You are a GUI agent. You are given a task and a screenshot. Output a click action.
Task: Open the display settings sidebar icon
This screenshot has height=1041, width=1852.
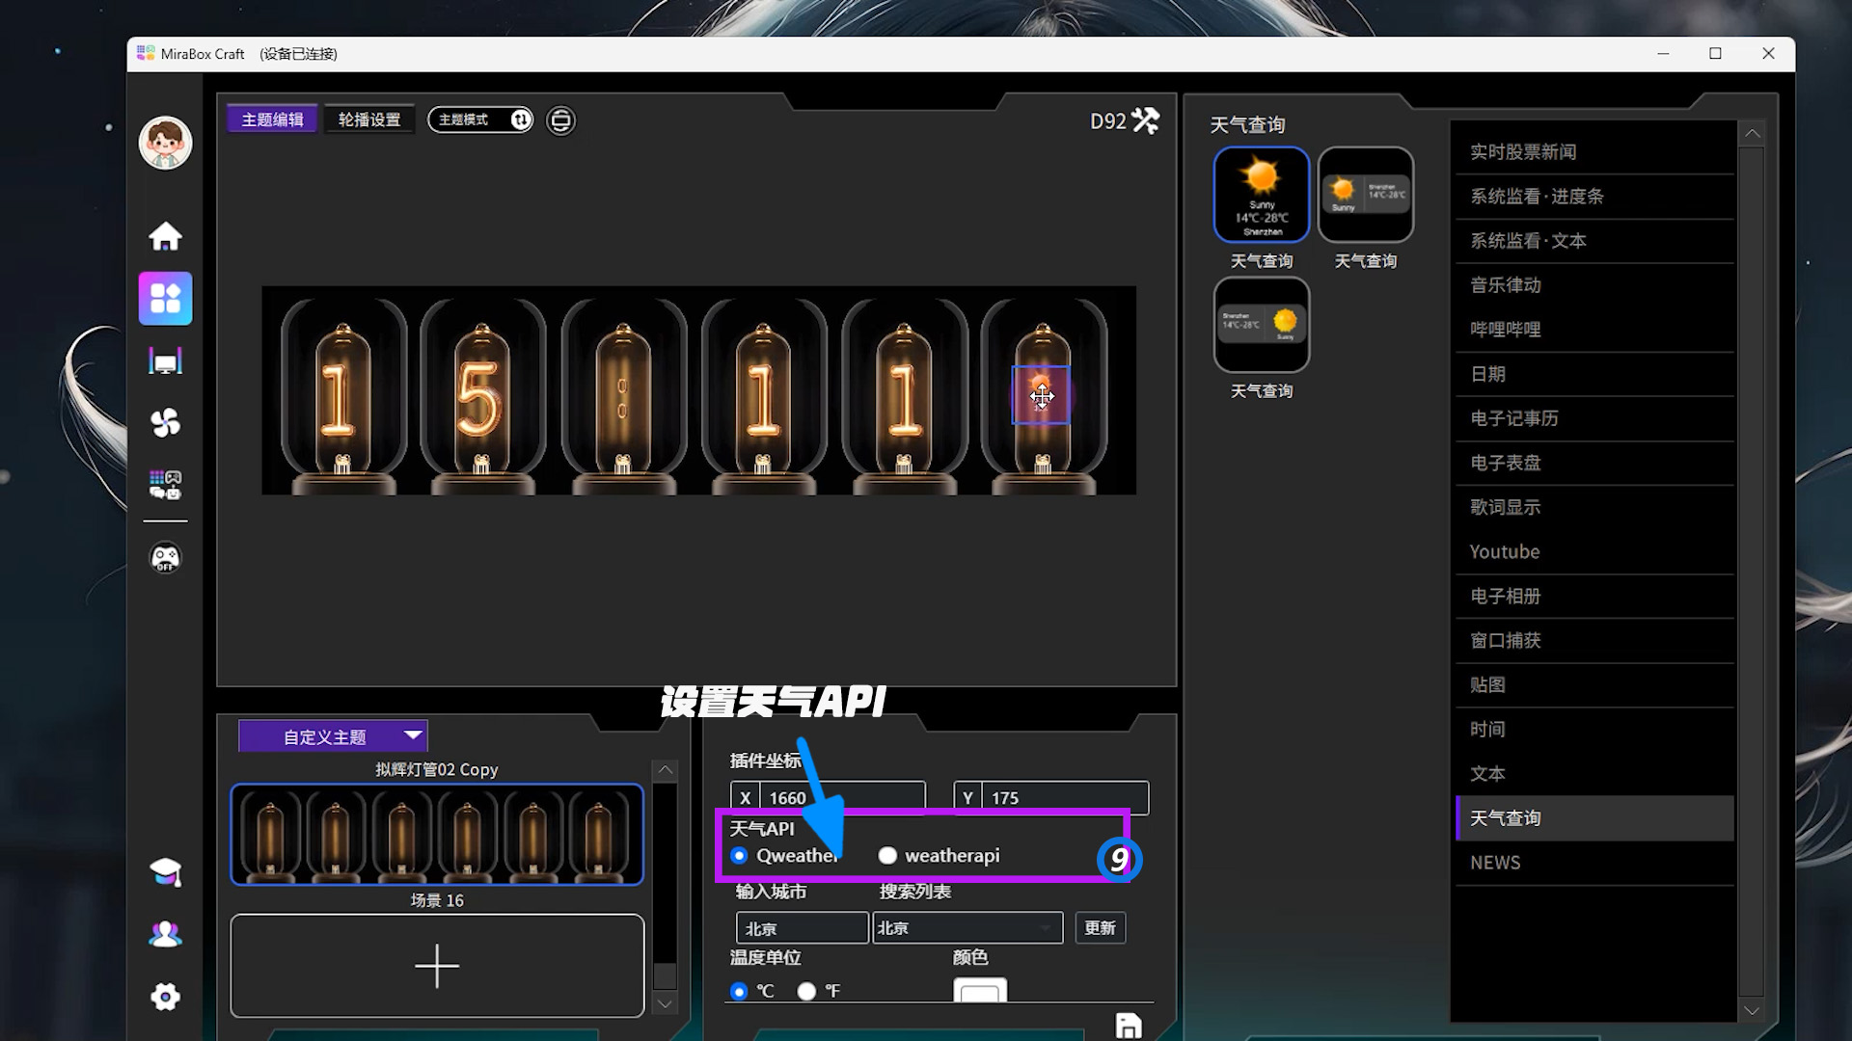[x=165, y=360]
